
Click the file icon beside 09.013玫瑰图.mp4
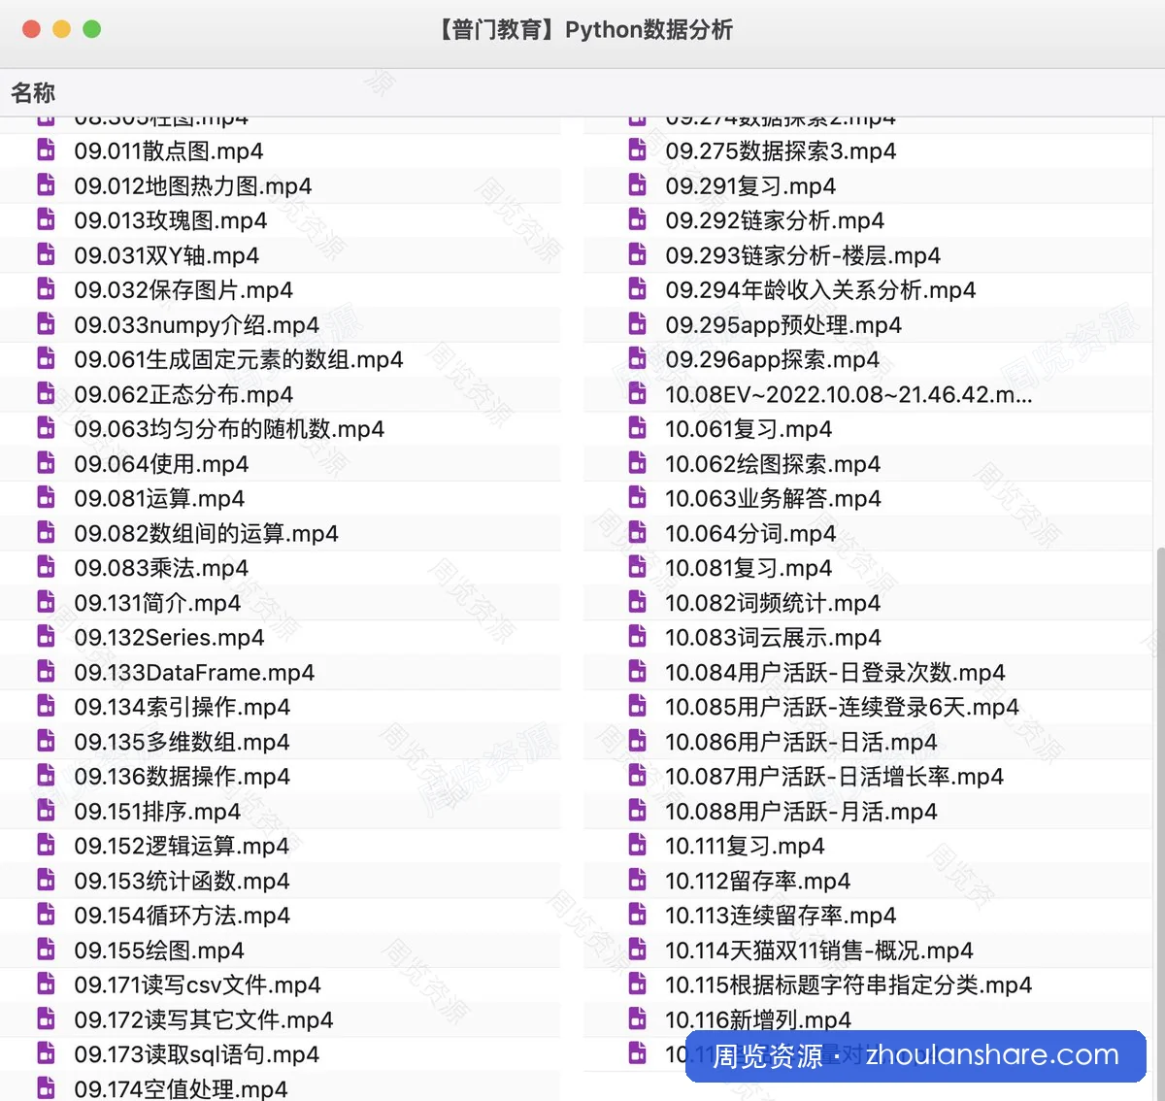[x=46, y=220]
